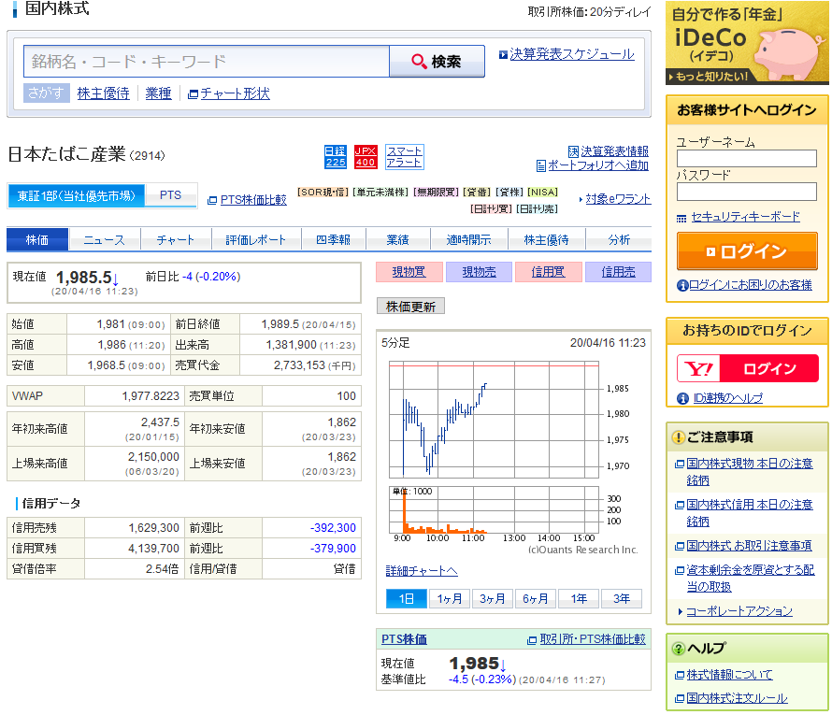Select the 1ヶ月 chart period
Screen dimensions: 832x715
[450, 599]
